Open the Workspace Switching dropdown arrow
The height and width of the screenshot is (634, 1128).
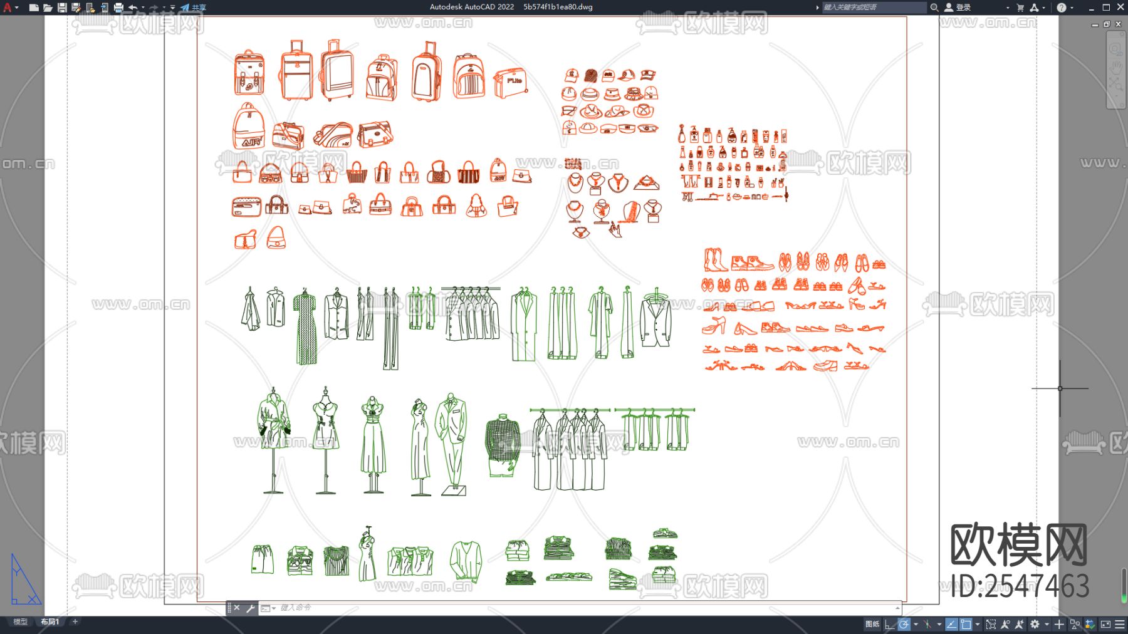click(1047, 624)
